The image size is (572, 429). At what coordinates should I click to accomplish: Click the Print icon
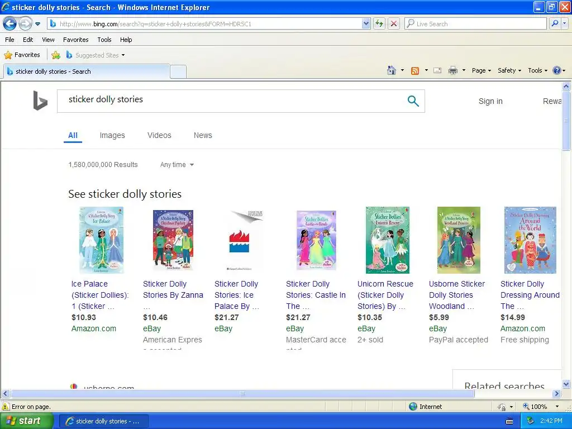[452, 70]
